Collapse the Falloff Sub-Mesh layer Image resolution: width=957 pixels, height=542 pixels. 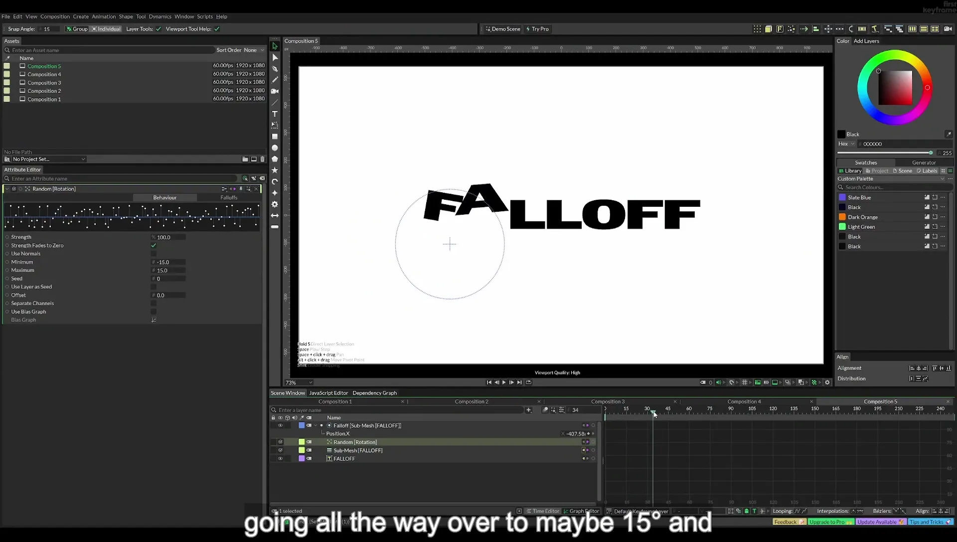pyautogui.click(x=316, y=425)
